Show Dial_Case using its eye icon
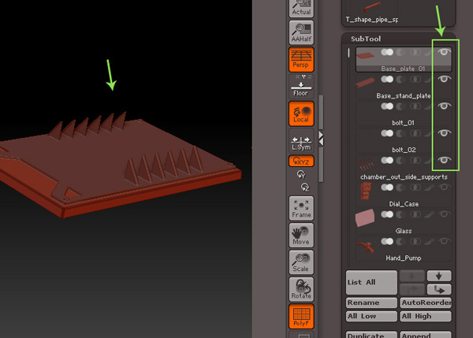The height and width of the screenshot is (338, 473). (x=444, y=187)
